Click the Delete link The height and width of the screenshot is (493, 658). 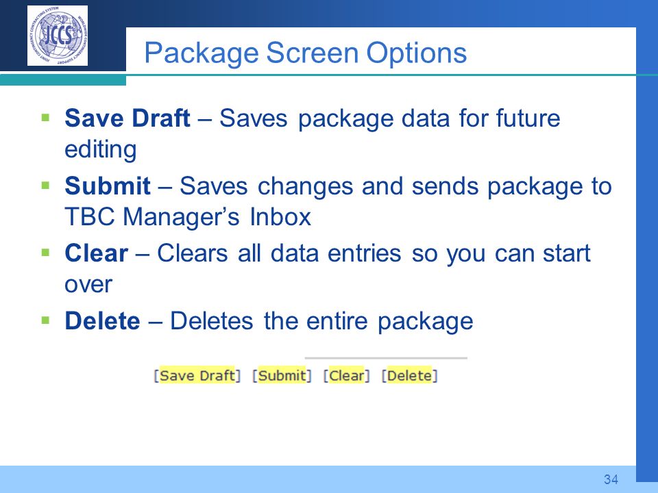(x=409, y=375)
